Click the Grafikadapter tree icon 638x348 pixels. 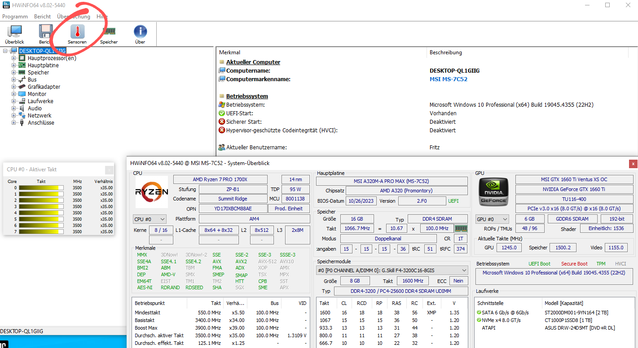coord(22,87)
